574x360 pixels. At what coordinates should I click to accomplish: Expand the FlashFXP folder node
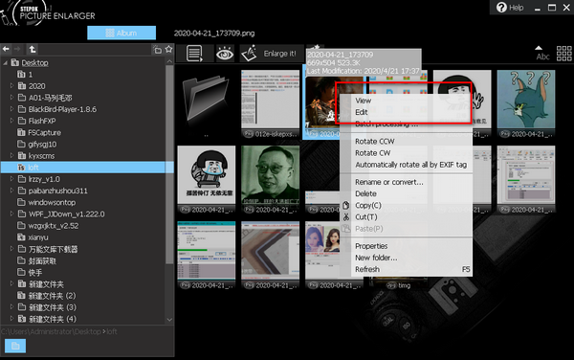pos(11,121)
